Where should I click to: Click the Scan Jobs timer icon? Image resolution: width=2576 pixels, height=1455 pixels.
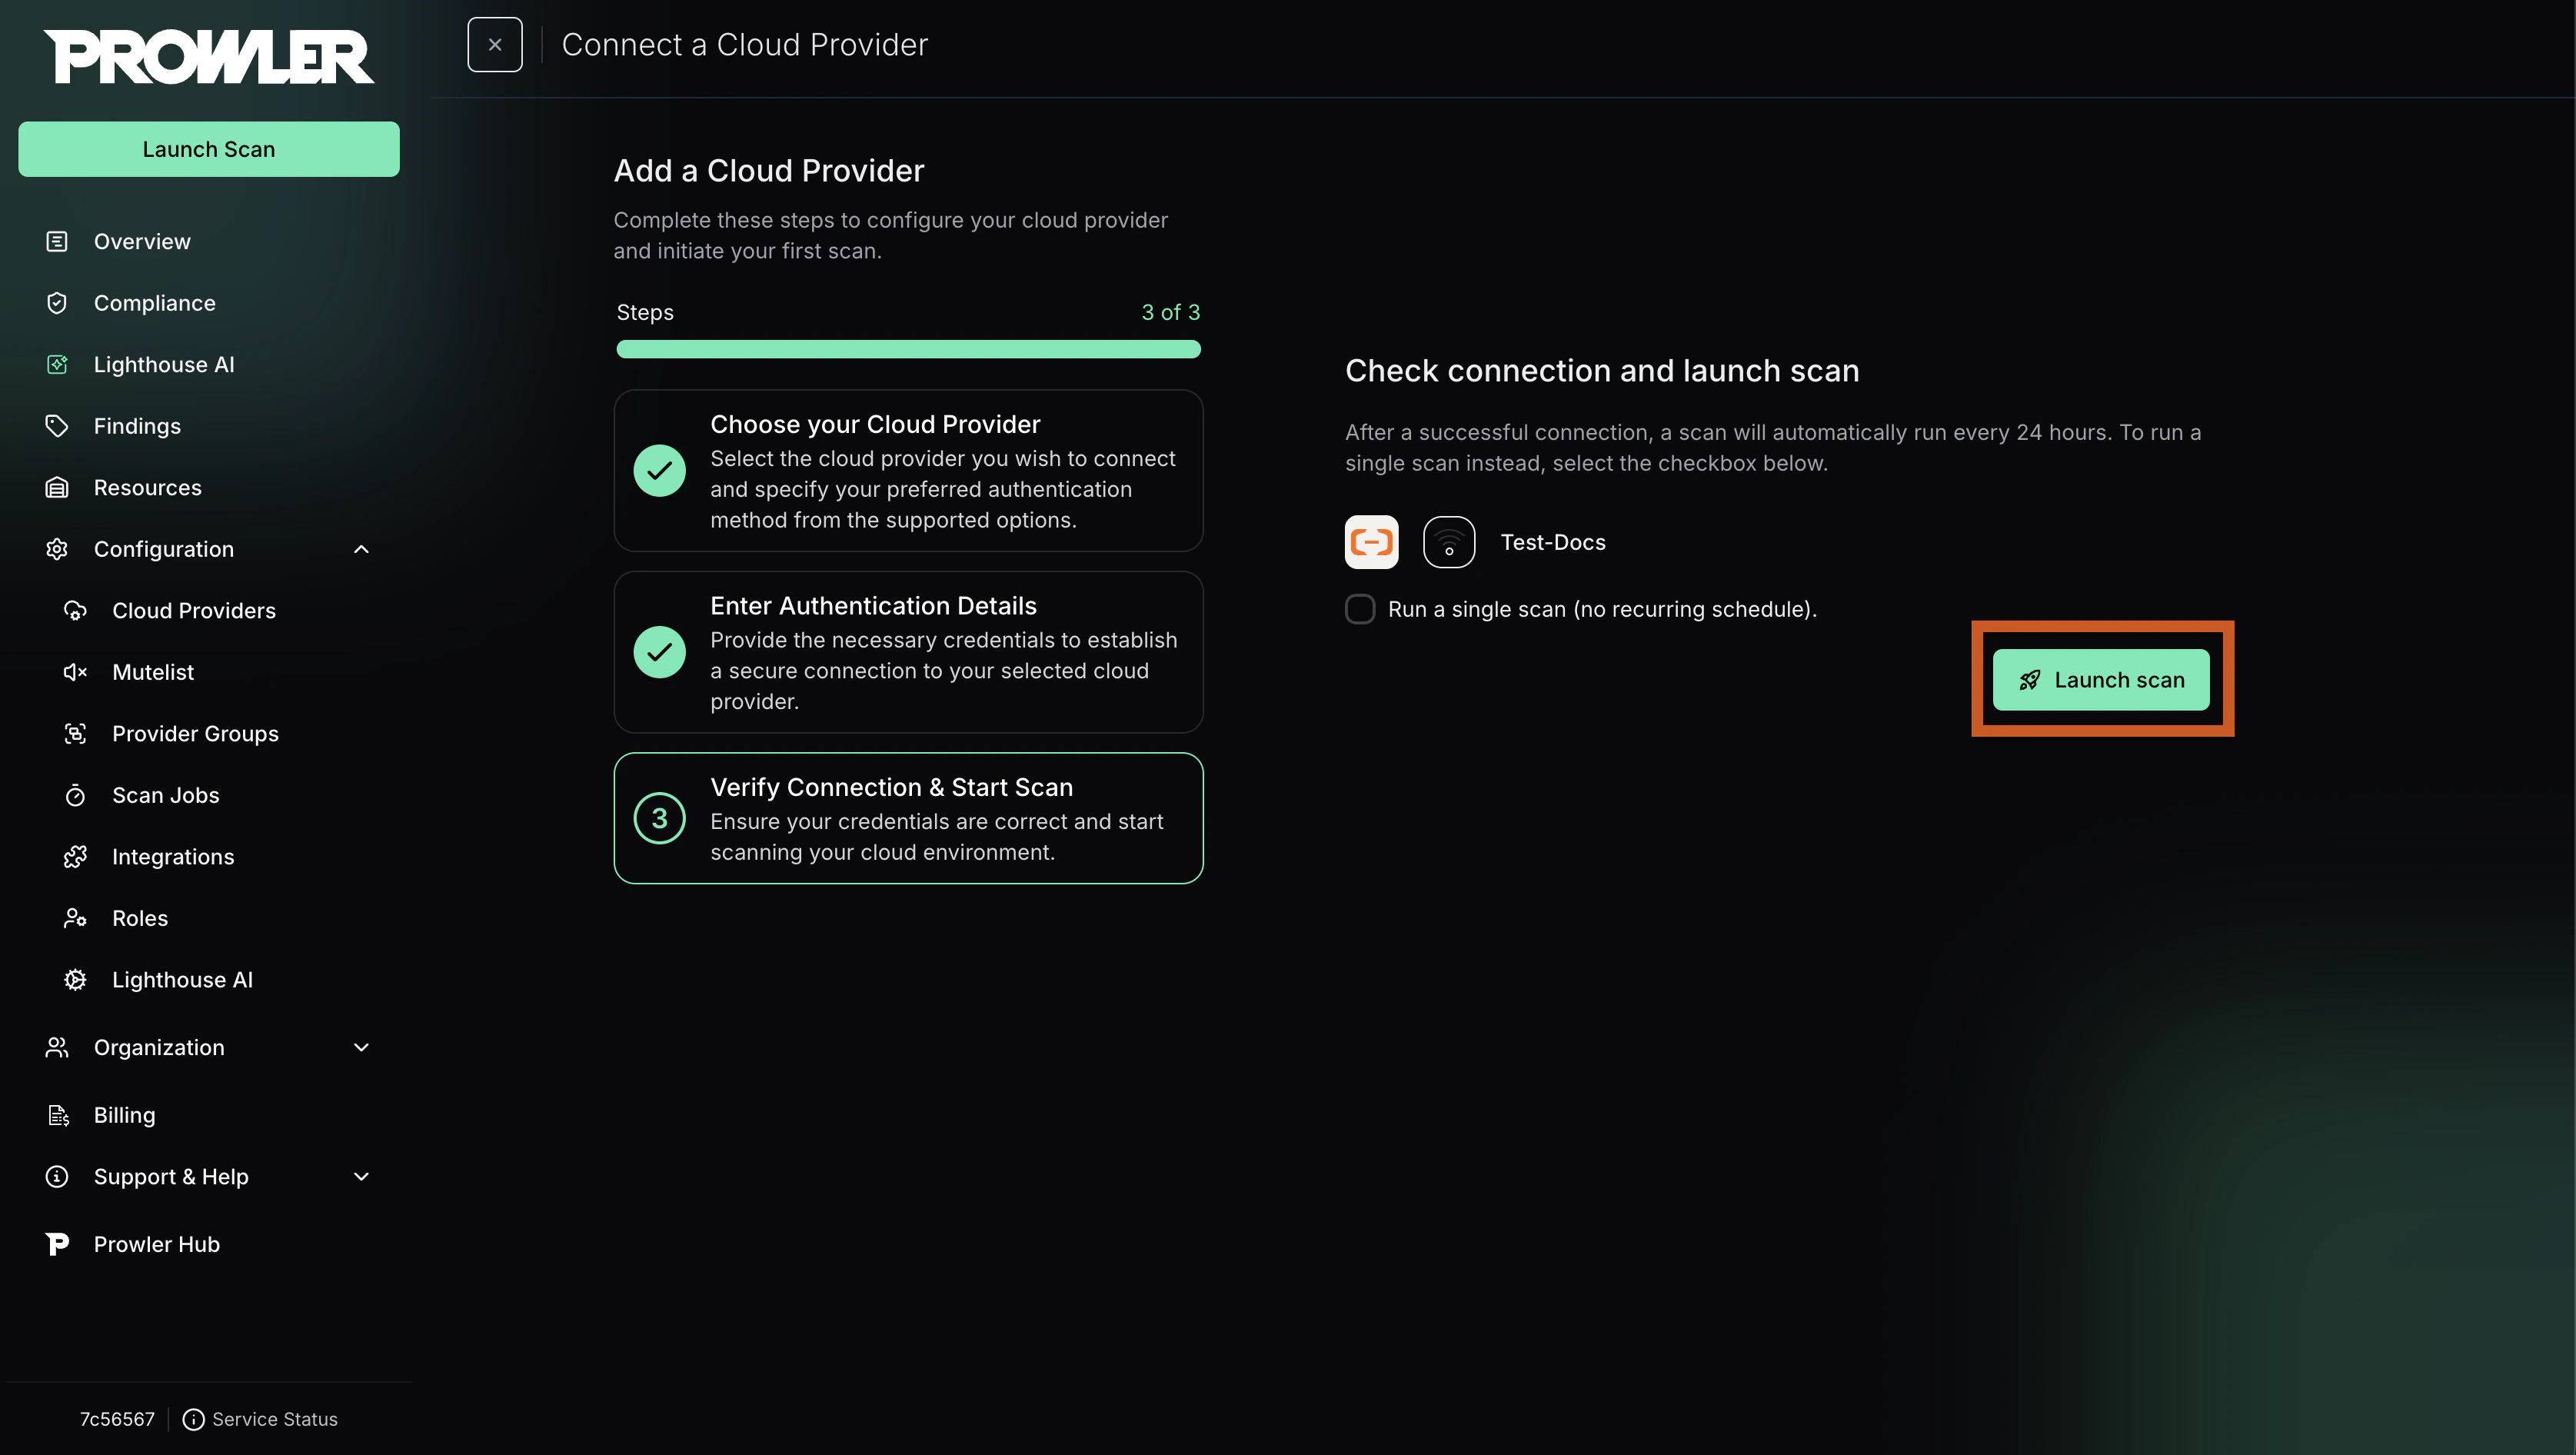tap(75, 795)
